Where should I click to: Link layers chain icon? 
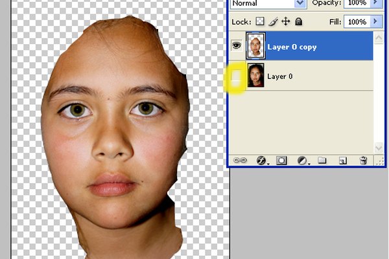pyautogui.click(x=240, y=161)
